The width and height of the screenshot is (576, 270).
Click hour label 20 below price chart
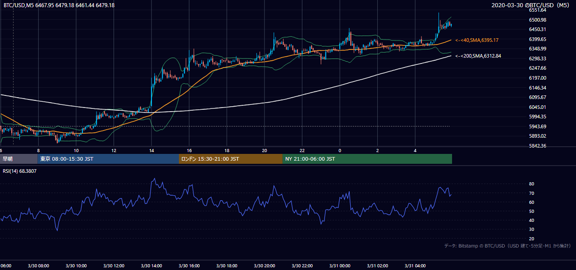265,150
